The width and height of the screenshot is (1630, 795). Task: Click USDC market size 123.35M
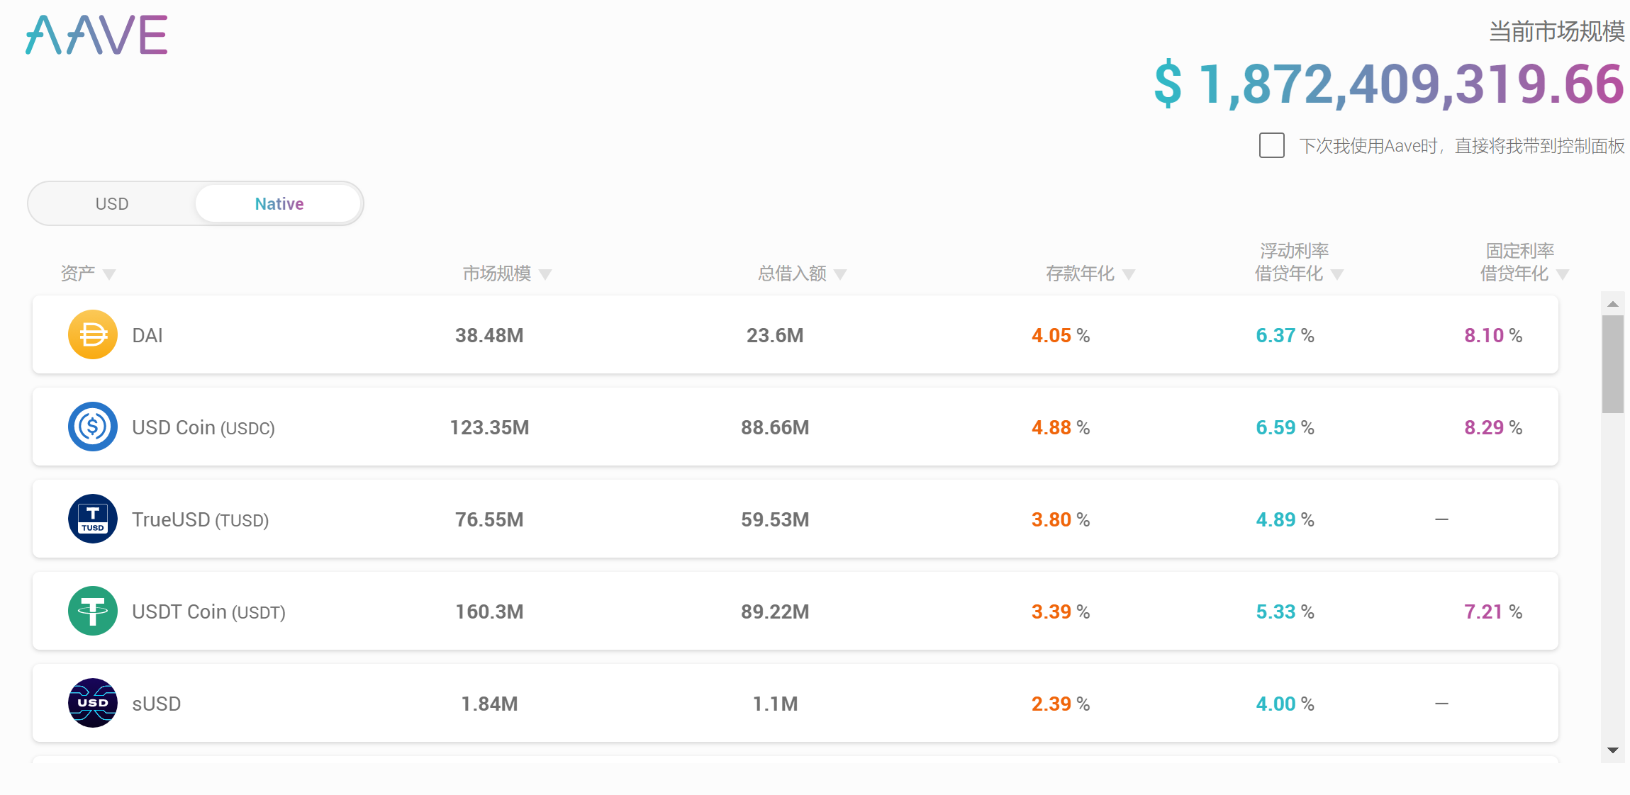click(x=489, y=427)
